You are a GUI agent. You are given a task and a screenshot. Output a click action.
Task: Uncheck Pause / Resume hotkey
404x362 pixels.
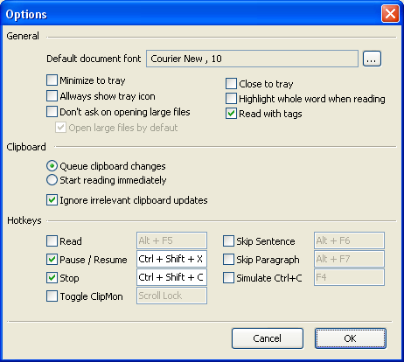(52, 260)
